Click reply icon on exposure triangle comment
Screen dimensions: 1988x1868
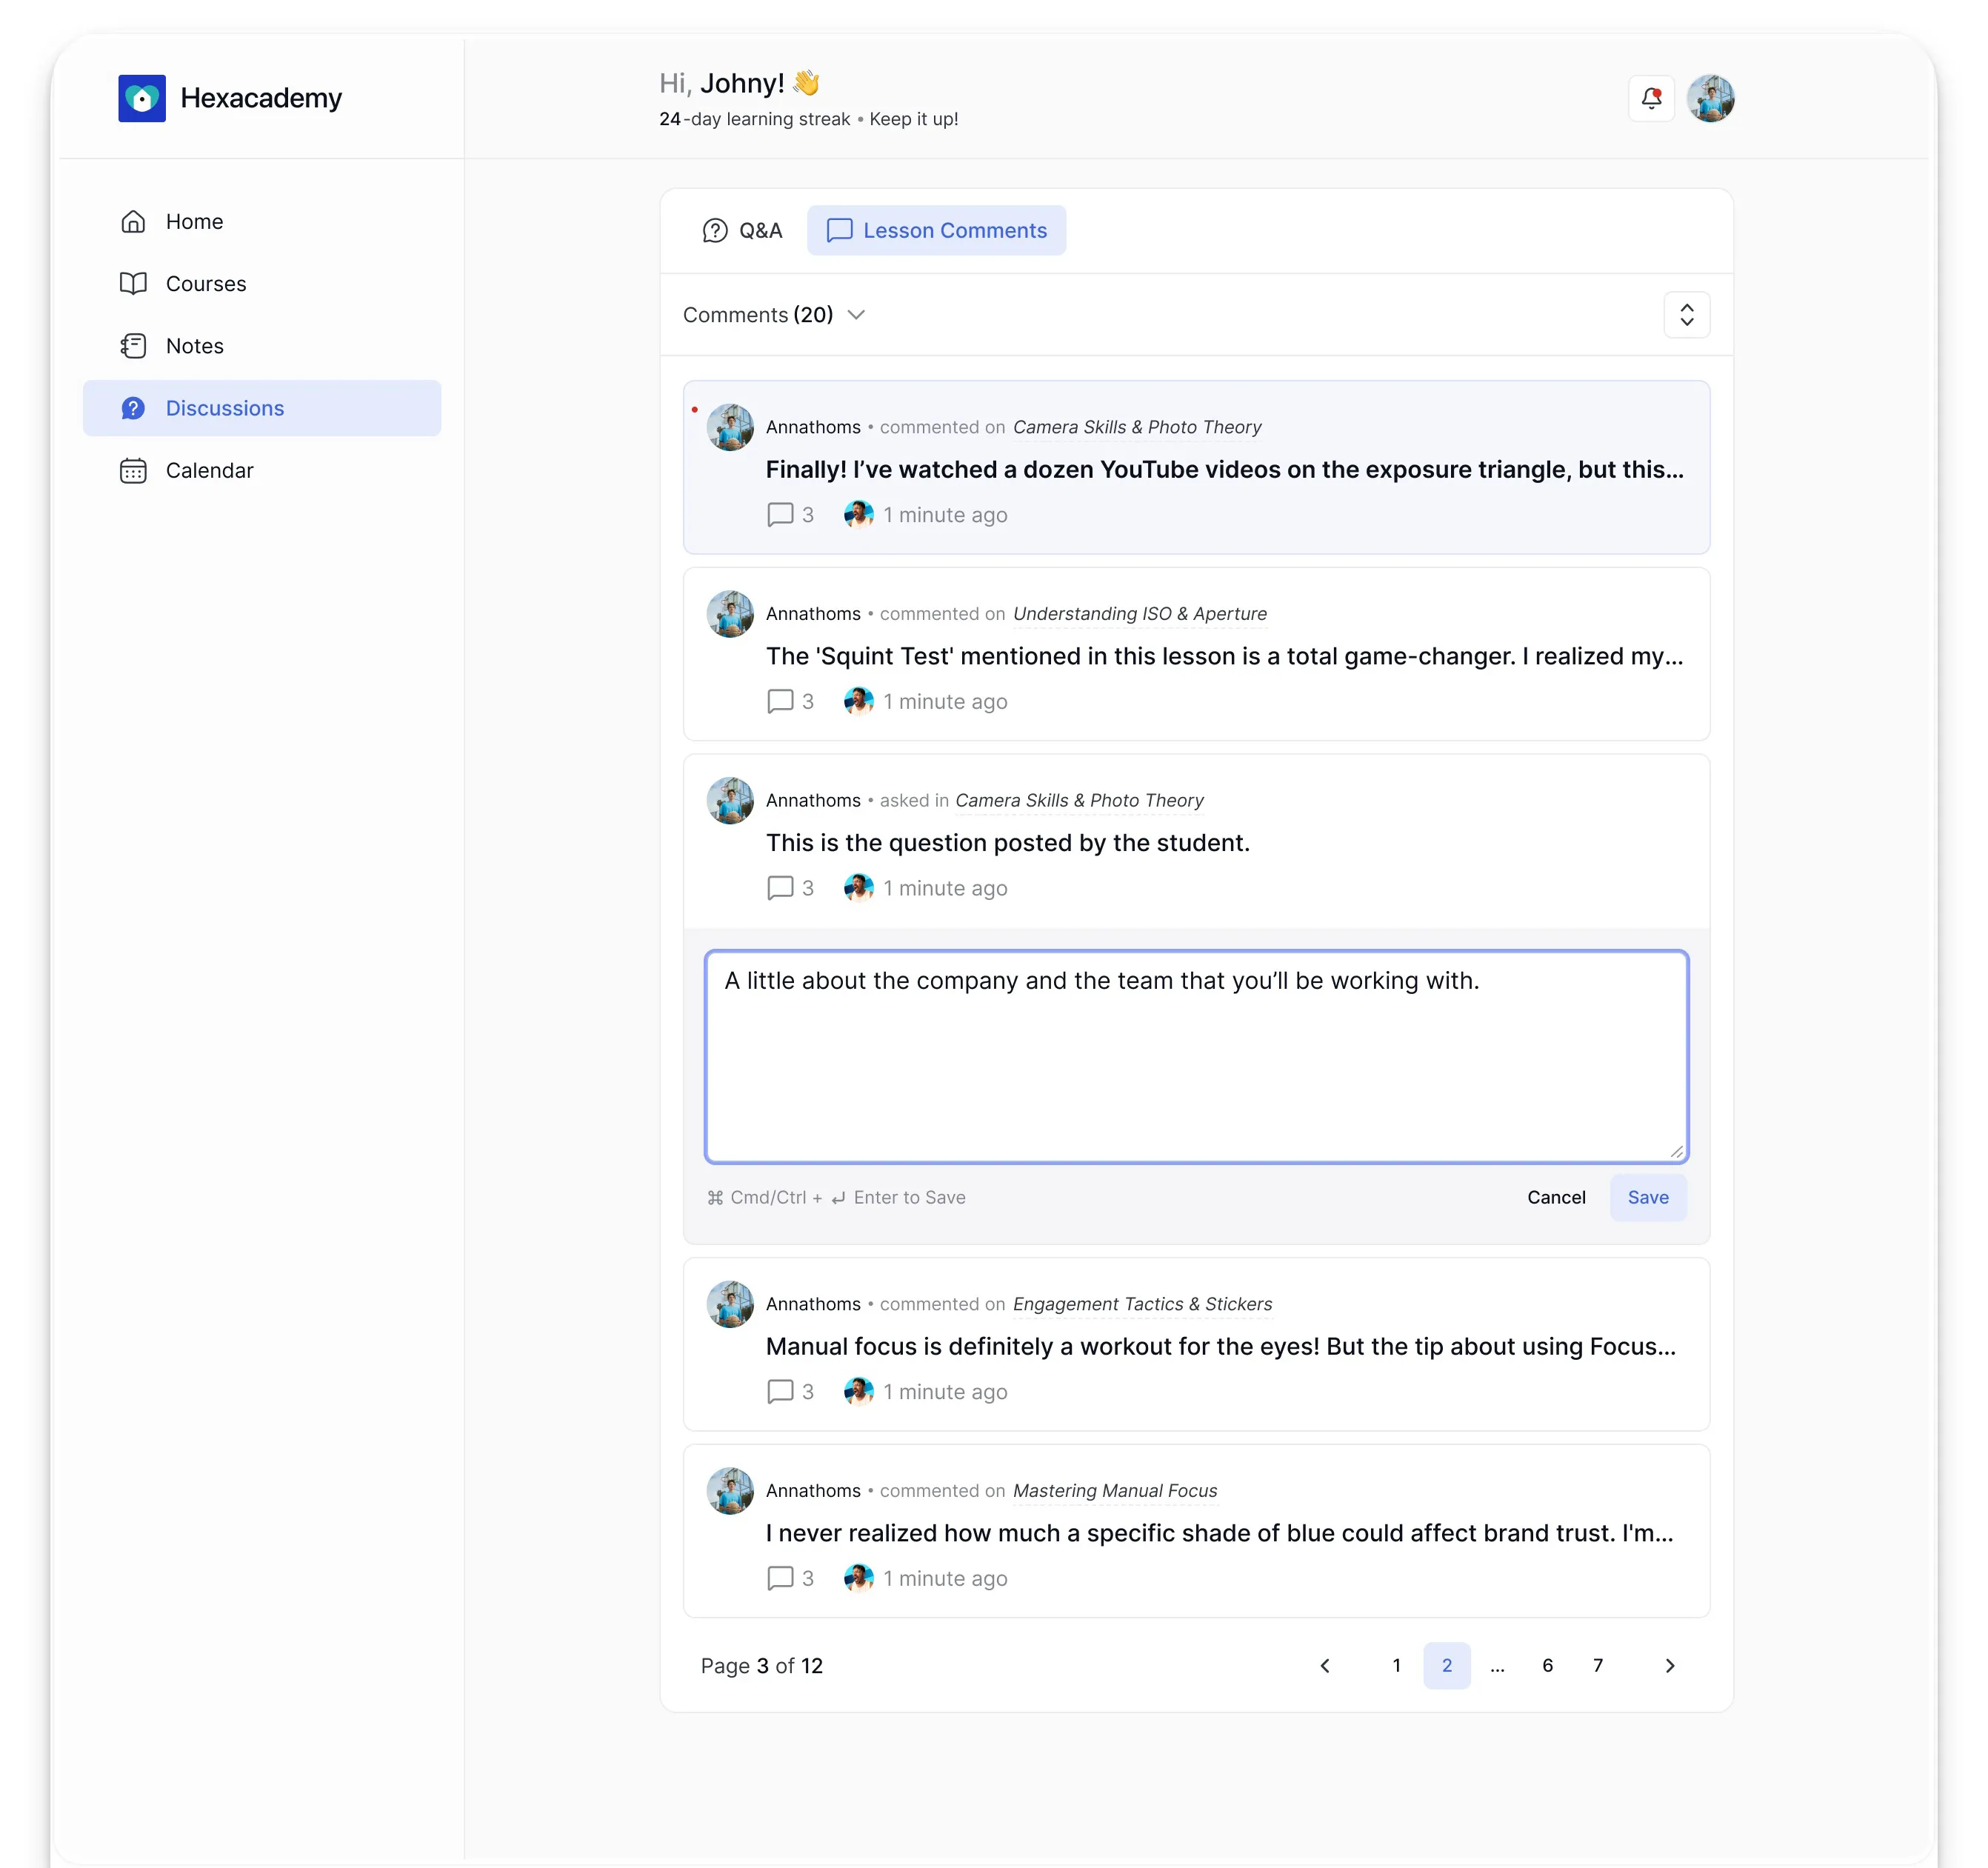coord(780,515)
